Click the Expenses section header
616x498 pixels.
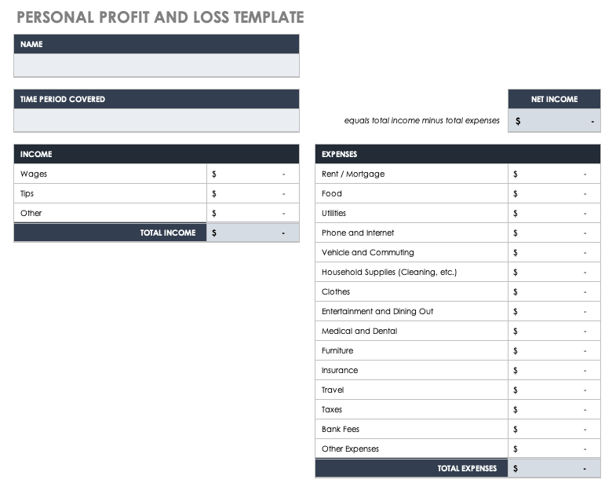(x=457, y=155)
